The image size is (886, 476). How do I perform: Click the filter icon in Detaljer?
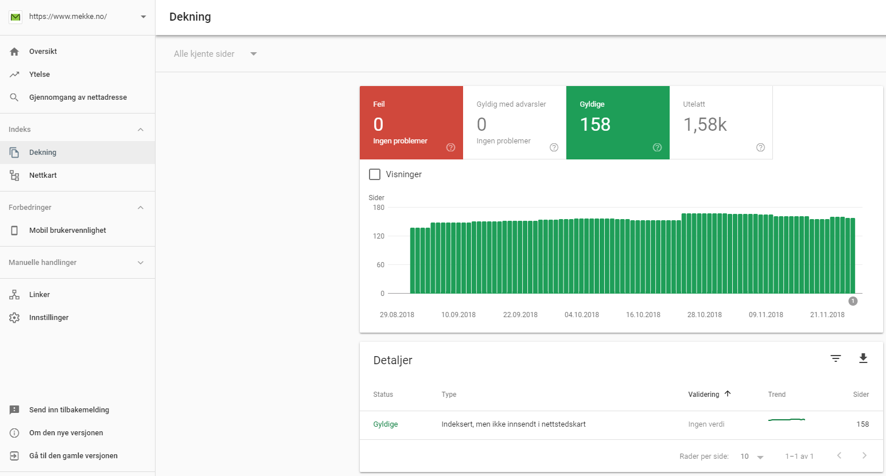[836, 358]
